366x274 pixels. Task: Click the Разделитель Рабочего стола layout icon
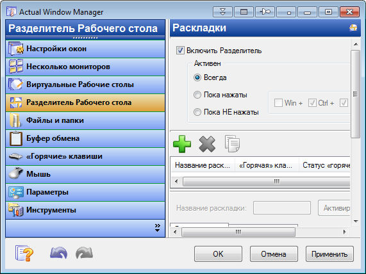click(x=16, y=102)
